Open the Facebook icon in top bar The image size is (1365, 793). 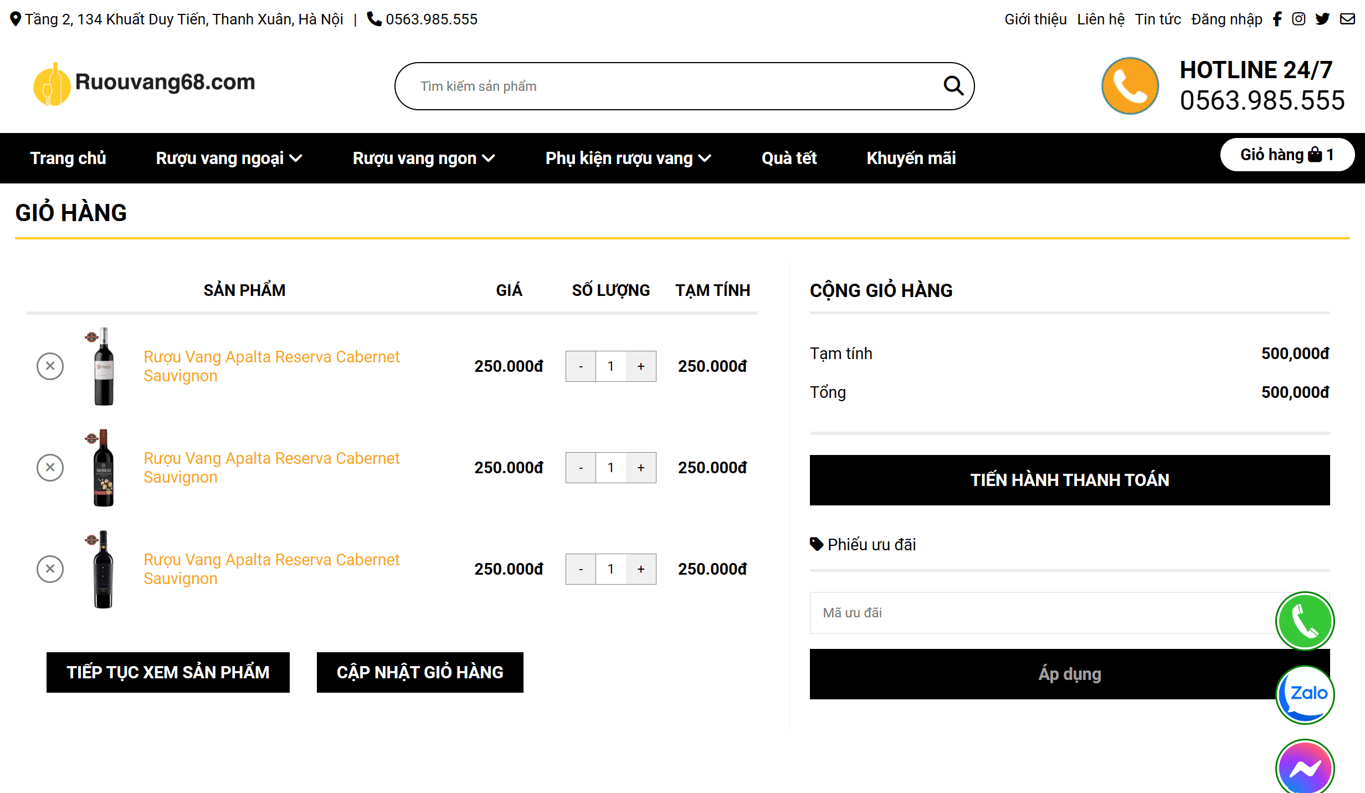[1277, 19]
